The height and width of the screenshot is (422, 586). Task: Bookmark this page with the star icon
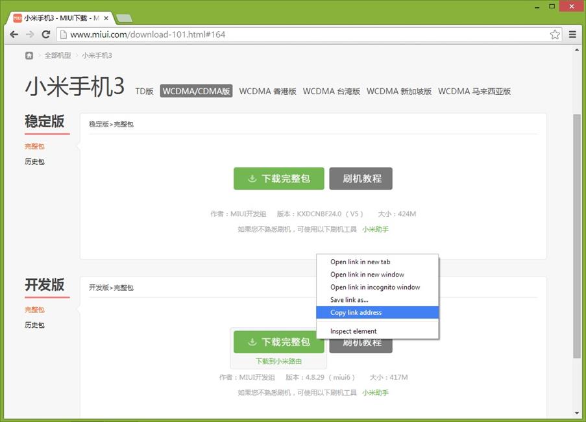[x=555, y=34]
